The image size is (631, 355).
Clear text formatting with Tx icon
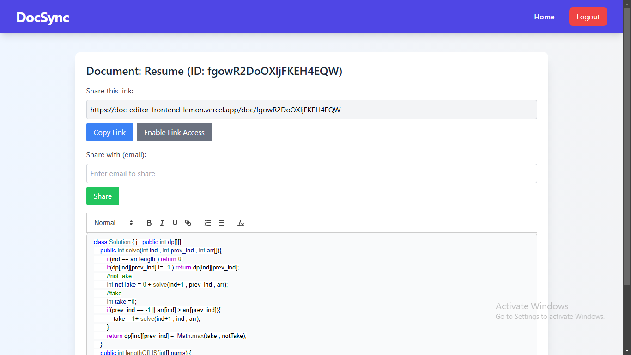tap(241, 223)
